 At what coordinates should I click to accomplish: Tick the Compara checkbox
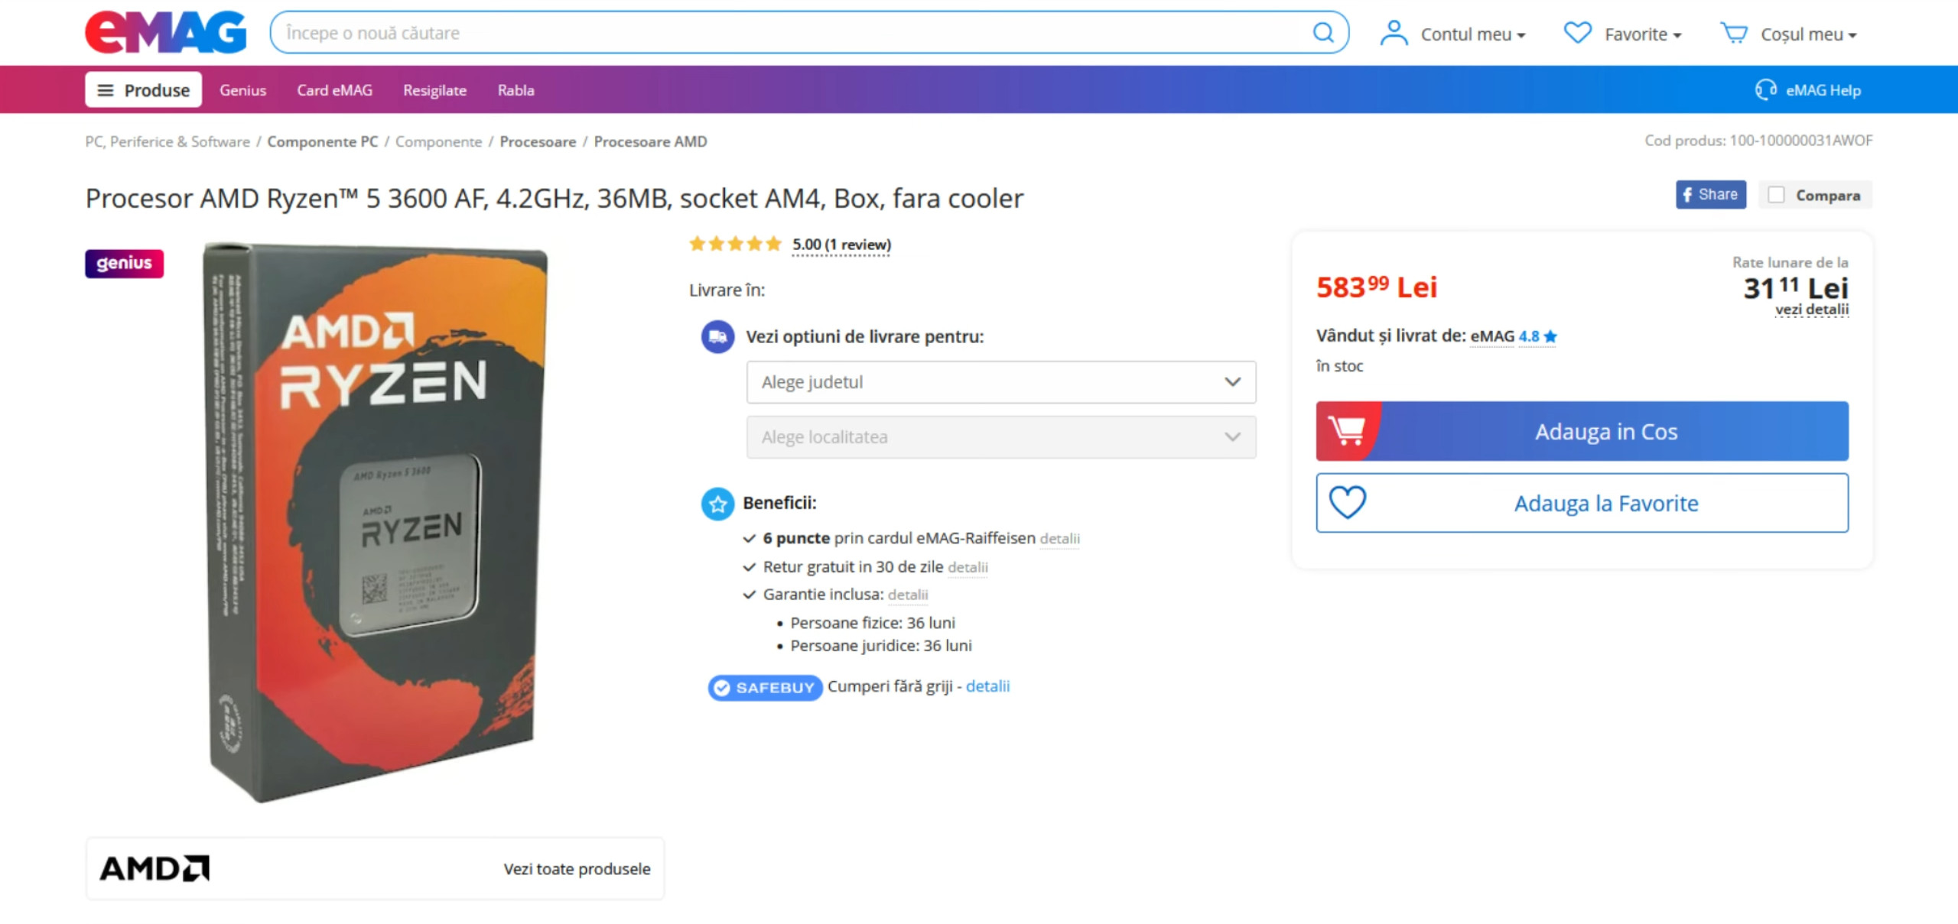pos(1776,196)
